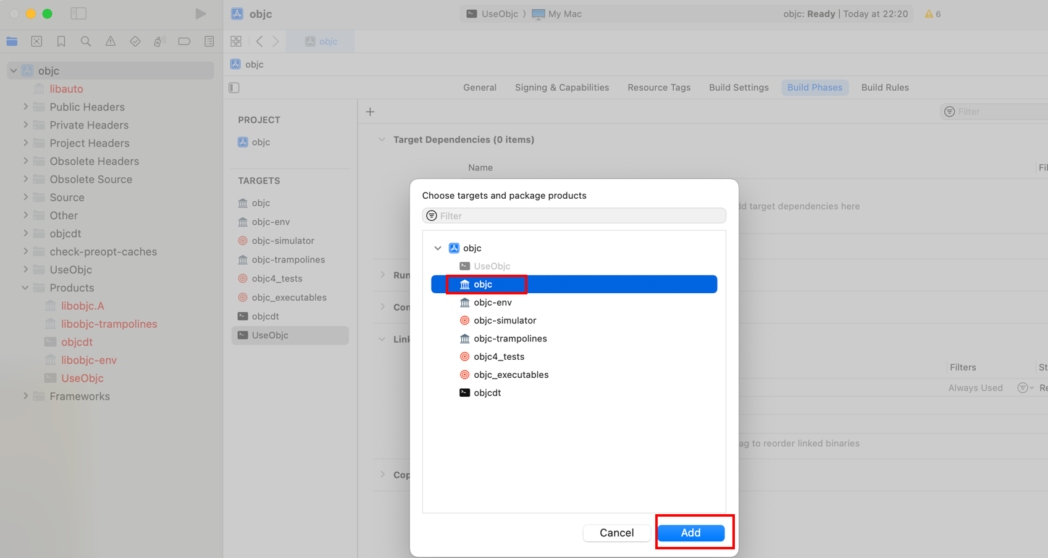
Task: Switch to the Build Settings tab
Action: (739, 88)
